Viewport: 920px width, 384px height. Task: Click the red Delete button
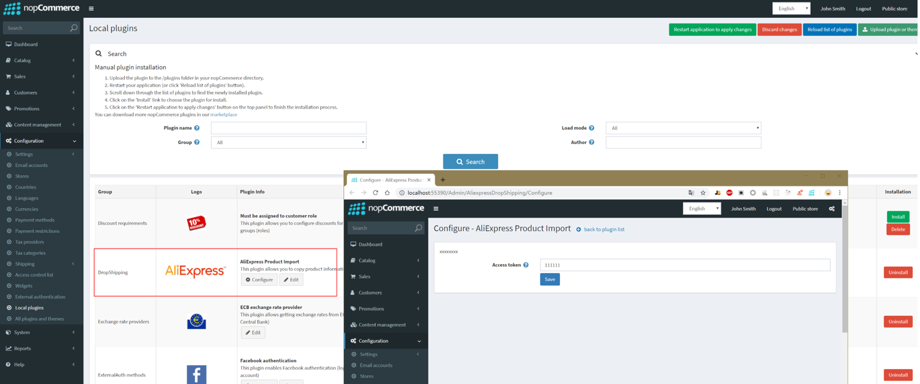898,229
